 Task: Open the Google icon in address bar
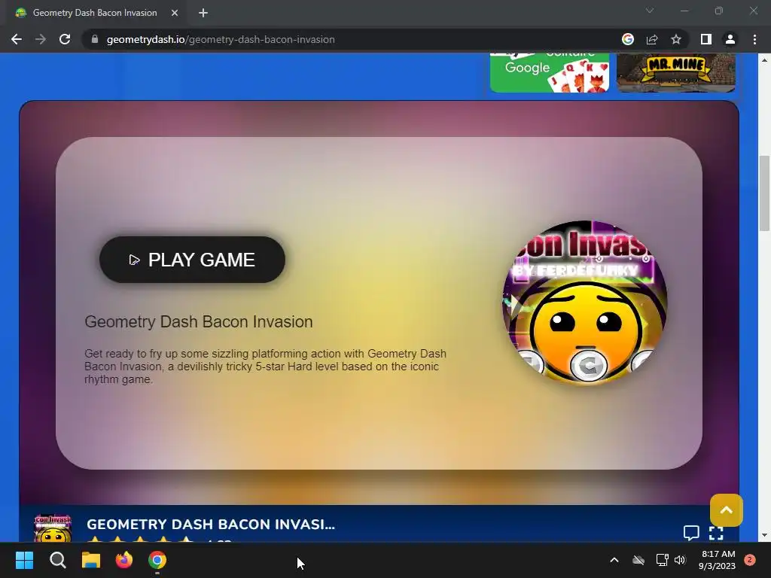(x=628, y=39)
